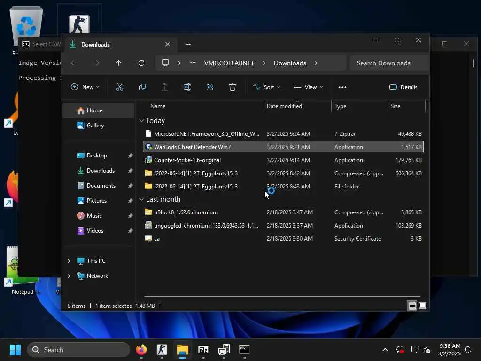Screen dimensions: 481x361
Task: Unpin Downloads pin icon in navigation pane
Action: (x=130, y=171)
